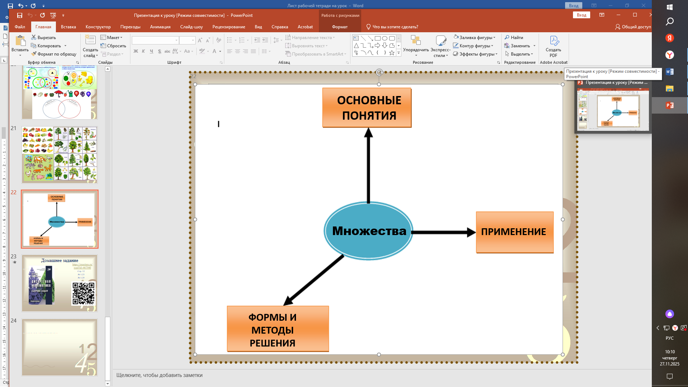
Task: Click the Save icon in PowerPoint title bar
Action: (20, 15)
